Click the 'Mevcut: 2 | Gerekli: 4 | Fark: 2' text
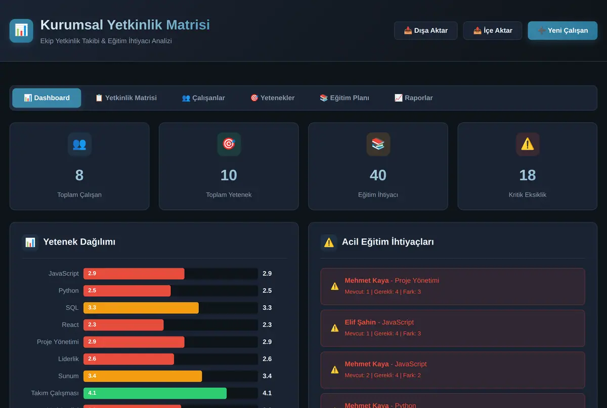Viewport: 607px width, 408px height. (383, 375)
